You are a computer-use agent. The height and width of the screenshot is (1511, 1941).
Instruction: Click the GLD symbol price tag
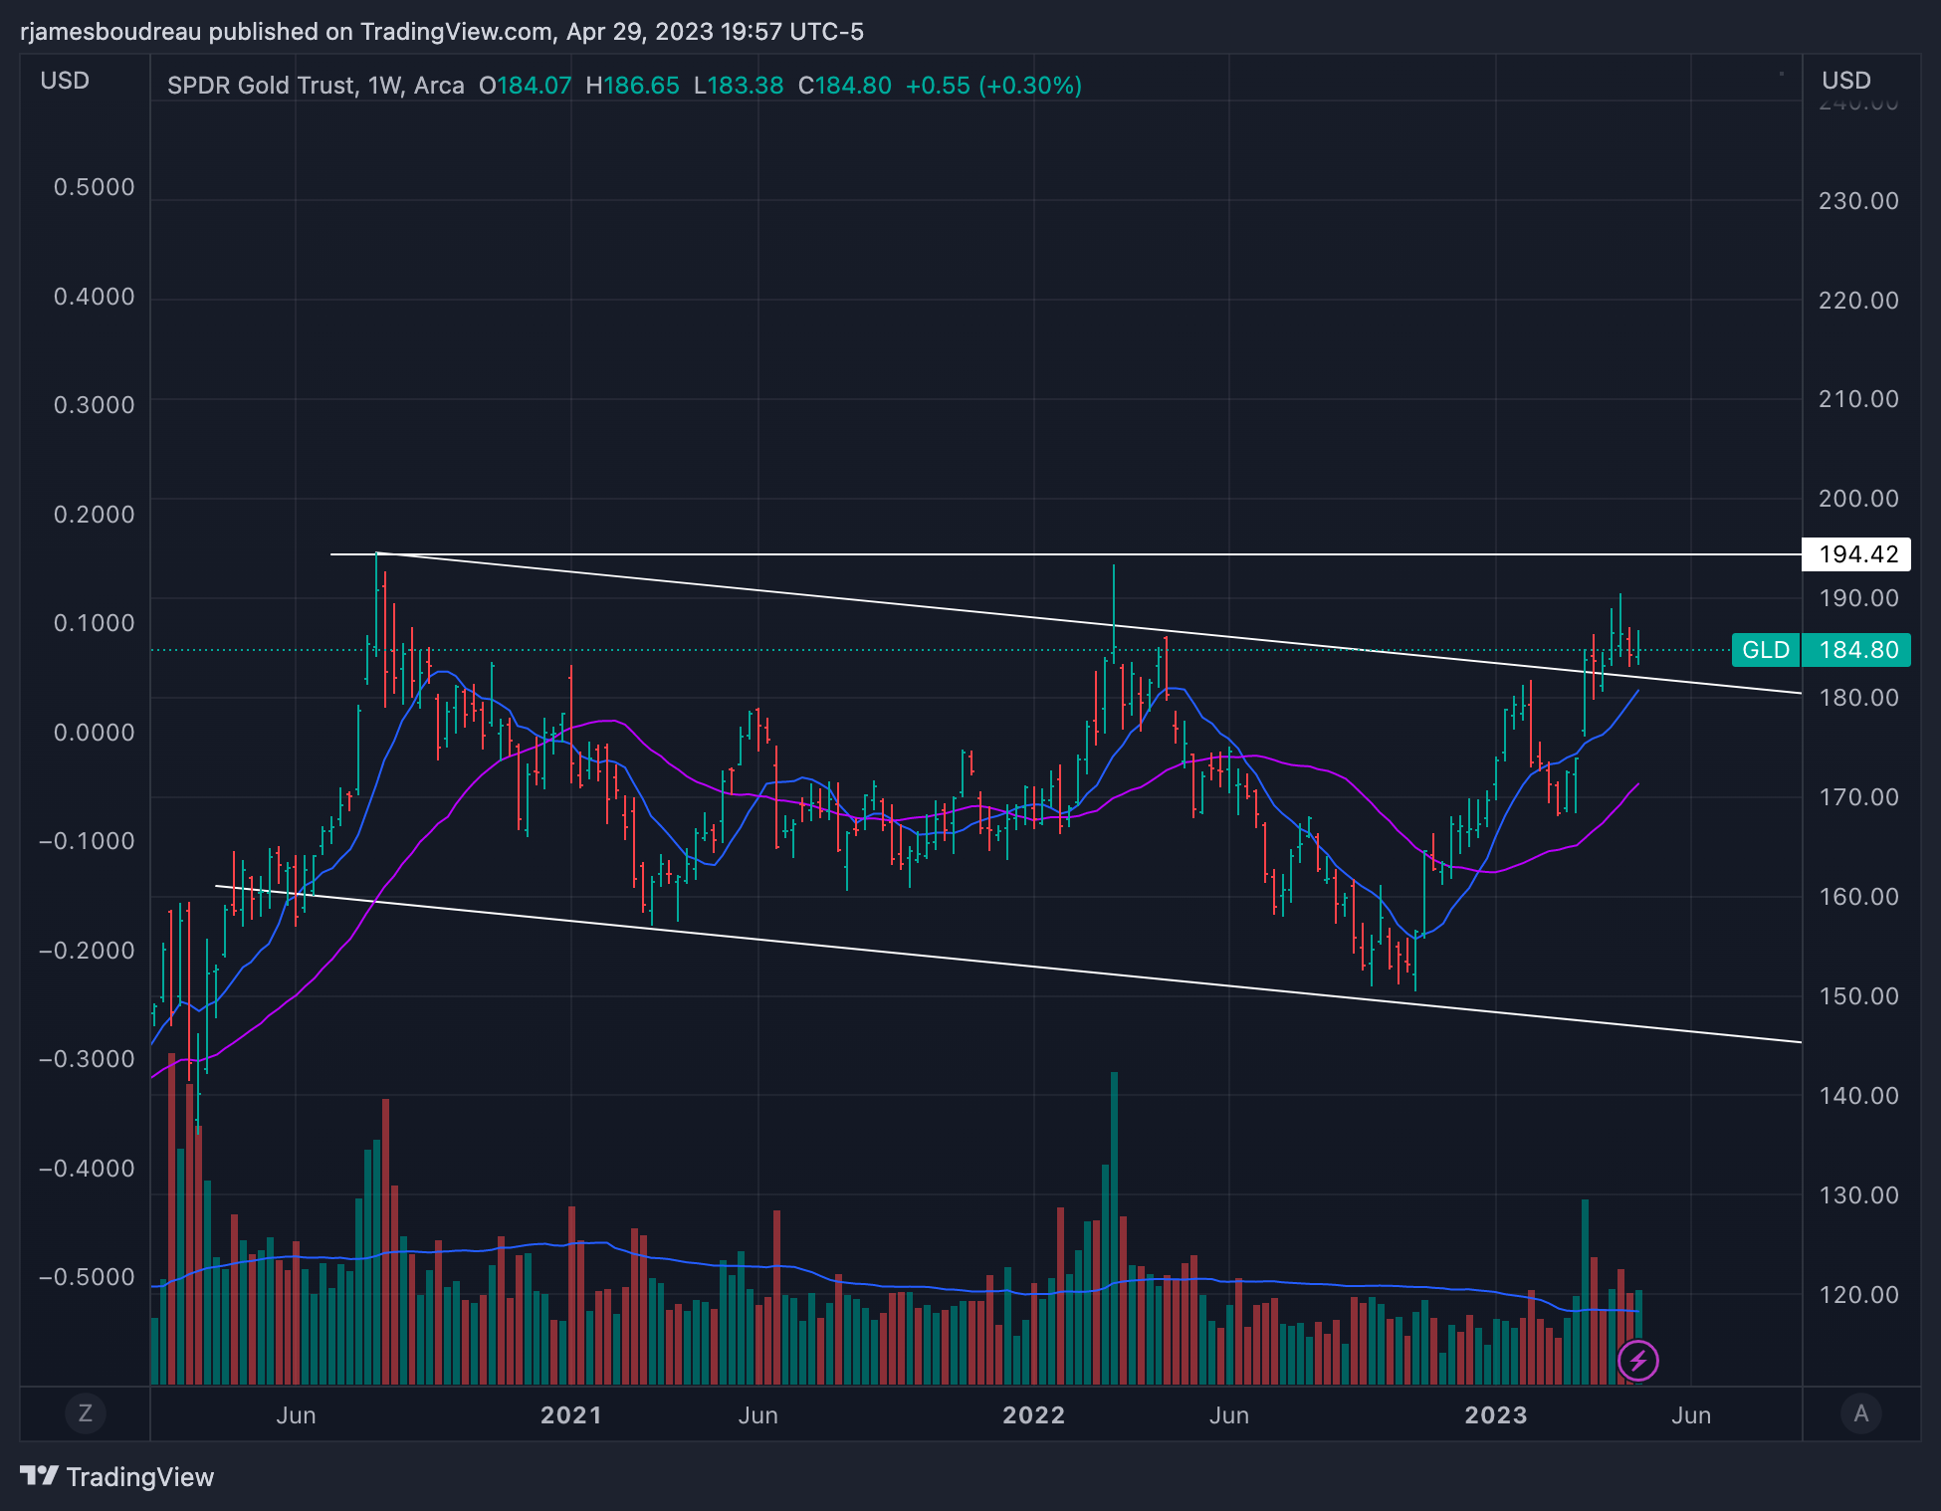(x=1766, y=650)
